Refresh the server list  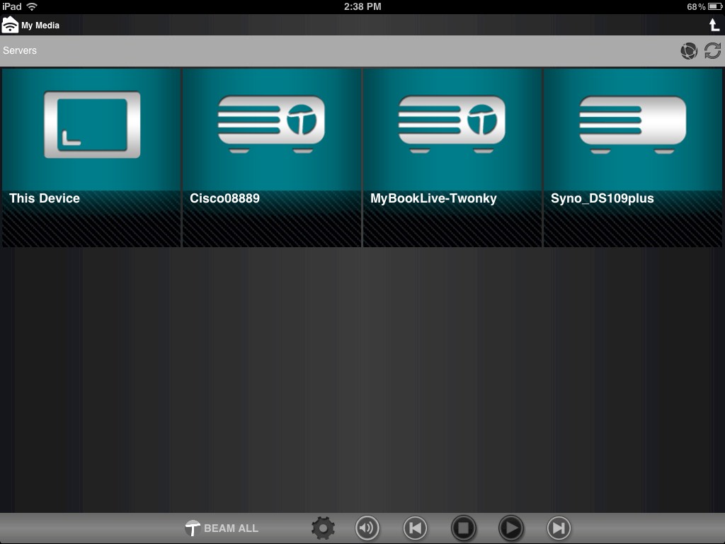(712, 51)
